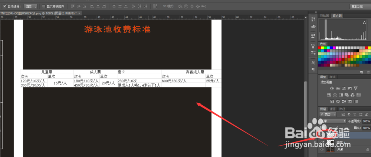Add a Black & White adjustment

click(341, 95)
